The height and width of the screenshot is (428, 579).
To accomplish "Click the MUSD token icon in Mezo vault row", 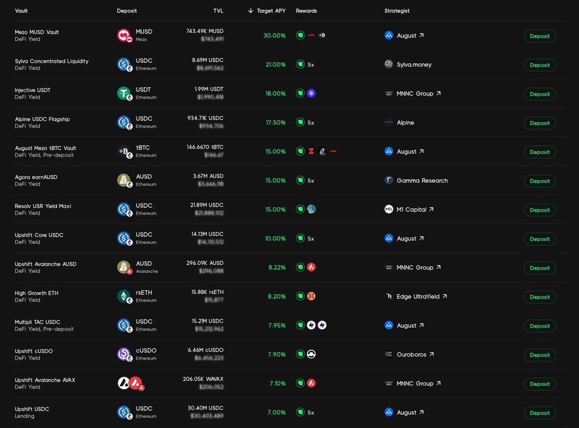I will pyautogui.click(x=124, y=35).
